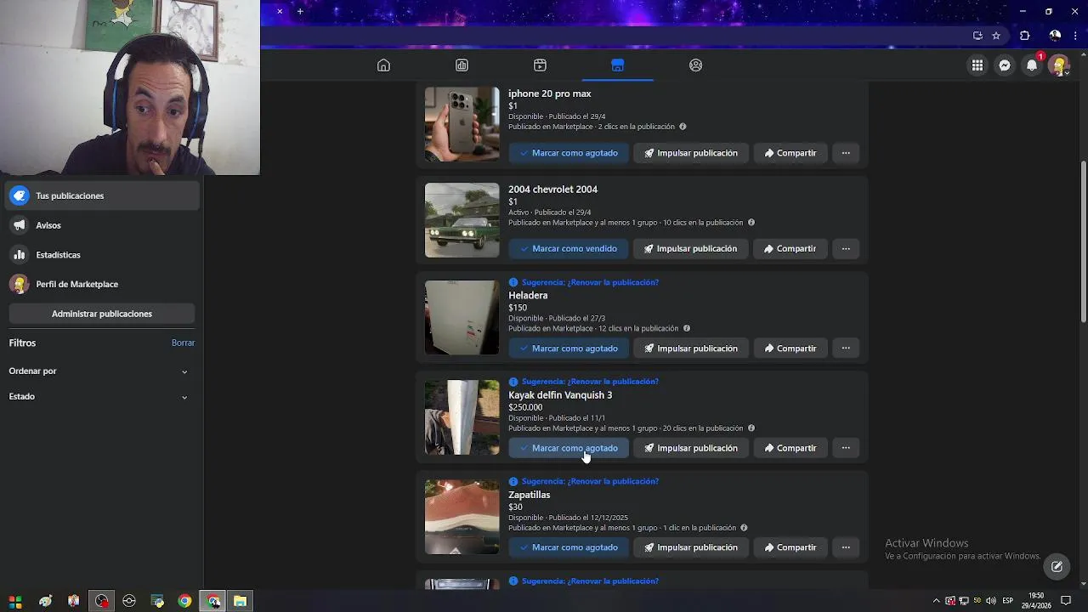Click Renovar suggestion on Kayak delfin

point(590,382)
